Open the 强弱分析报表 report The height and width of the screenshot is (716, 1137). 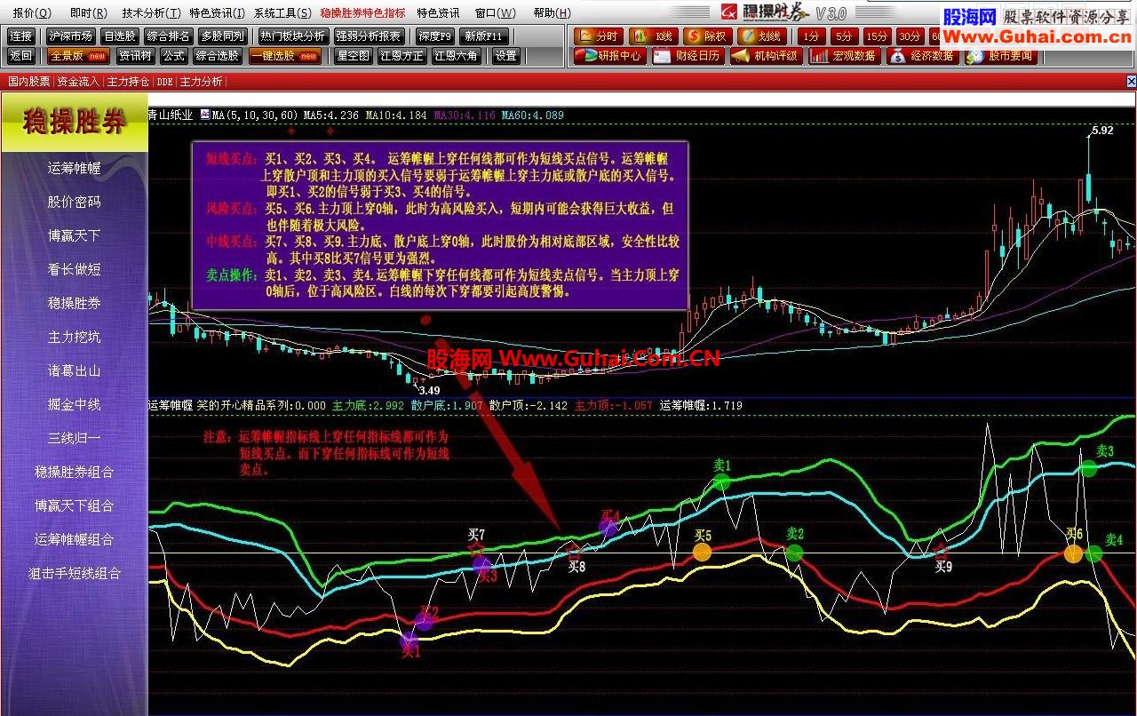(x=369, y=36)
